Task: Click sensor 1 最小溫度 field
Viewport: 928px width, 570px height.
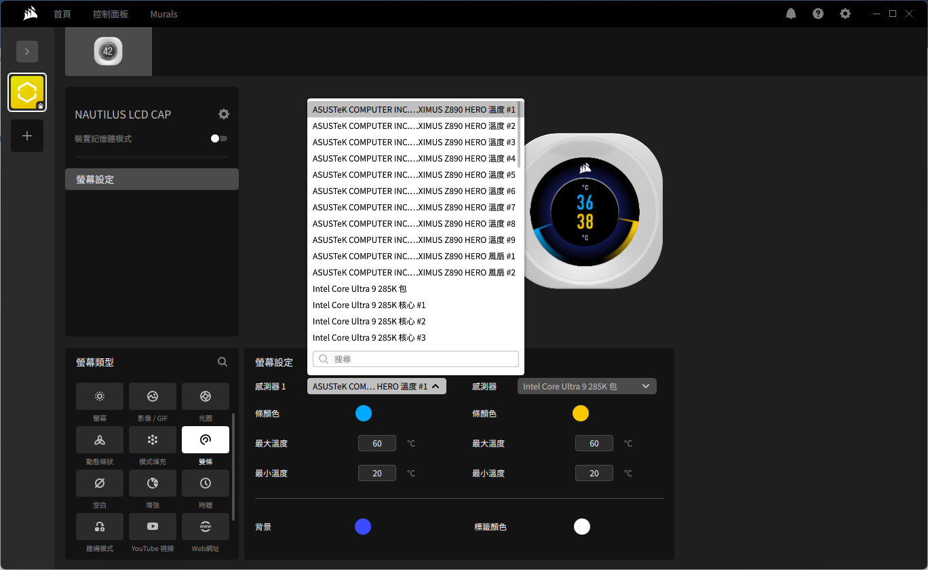Action: coord(377,473)
